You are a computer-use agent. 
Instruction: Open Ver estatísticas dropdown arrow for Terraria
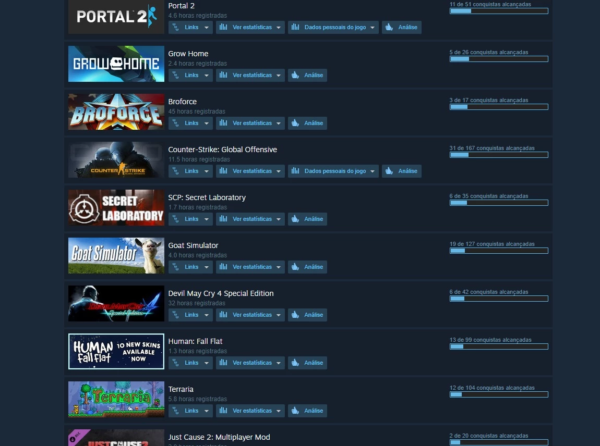(x=279, y=411)
